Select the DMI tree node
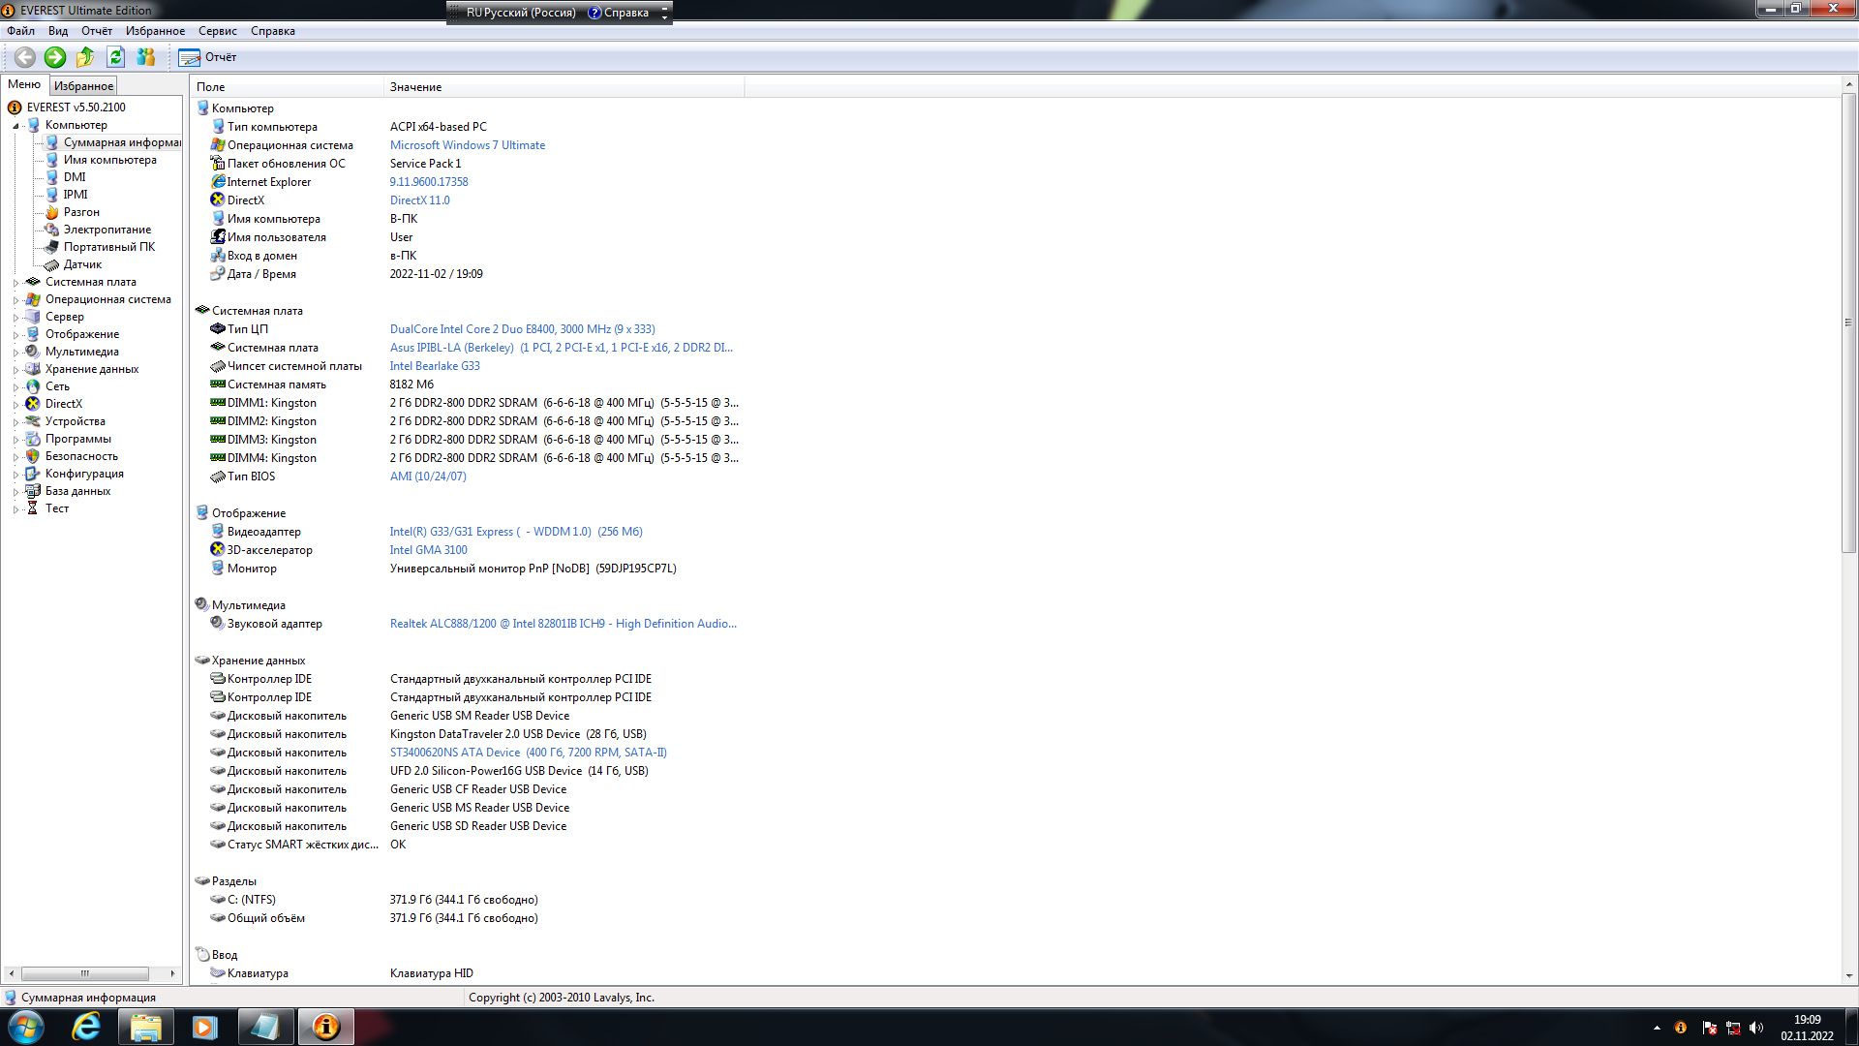 click(75, 177)
